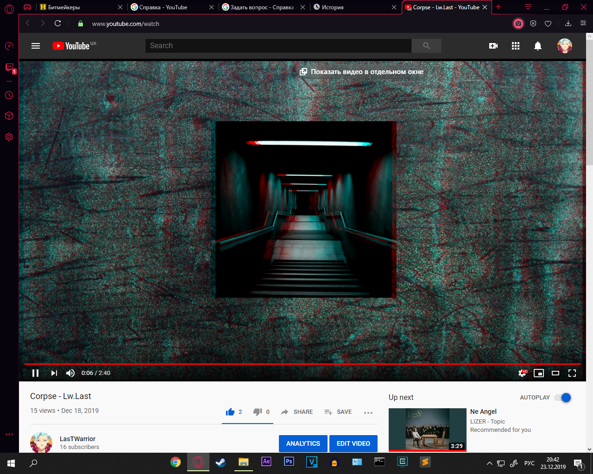
Task: Open the Ne Angel video title
Action: 483,412
